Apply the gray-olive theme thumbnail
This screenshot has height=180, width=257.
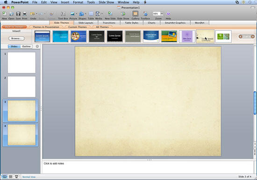pos(133,36)
